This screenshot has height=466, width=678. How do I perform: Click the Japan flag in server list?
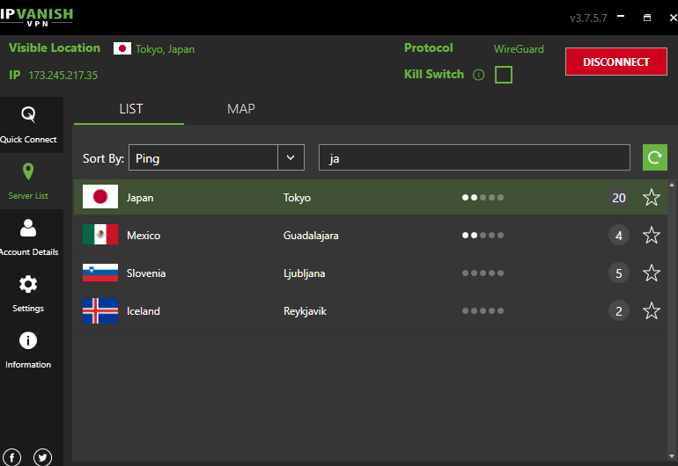[100, 196]
